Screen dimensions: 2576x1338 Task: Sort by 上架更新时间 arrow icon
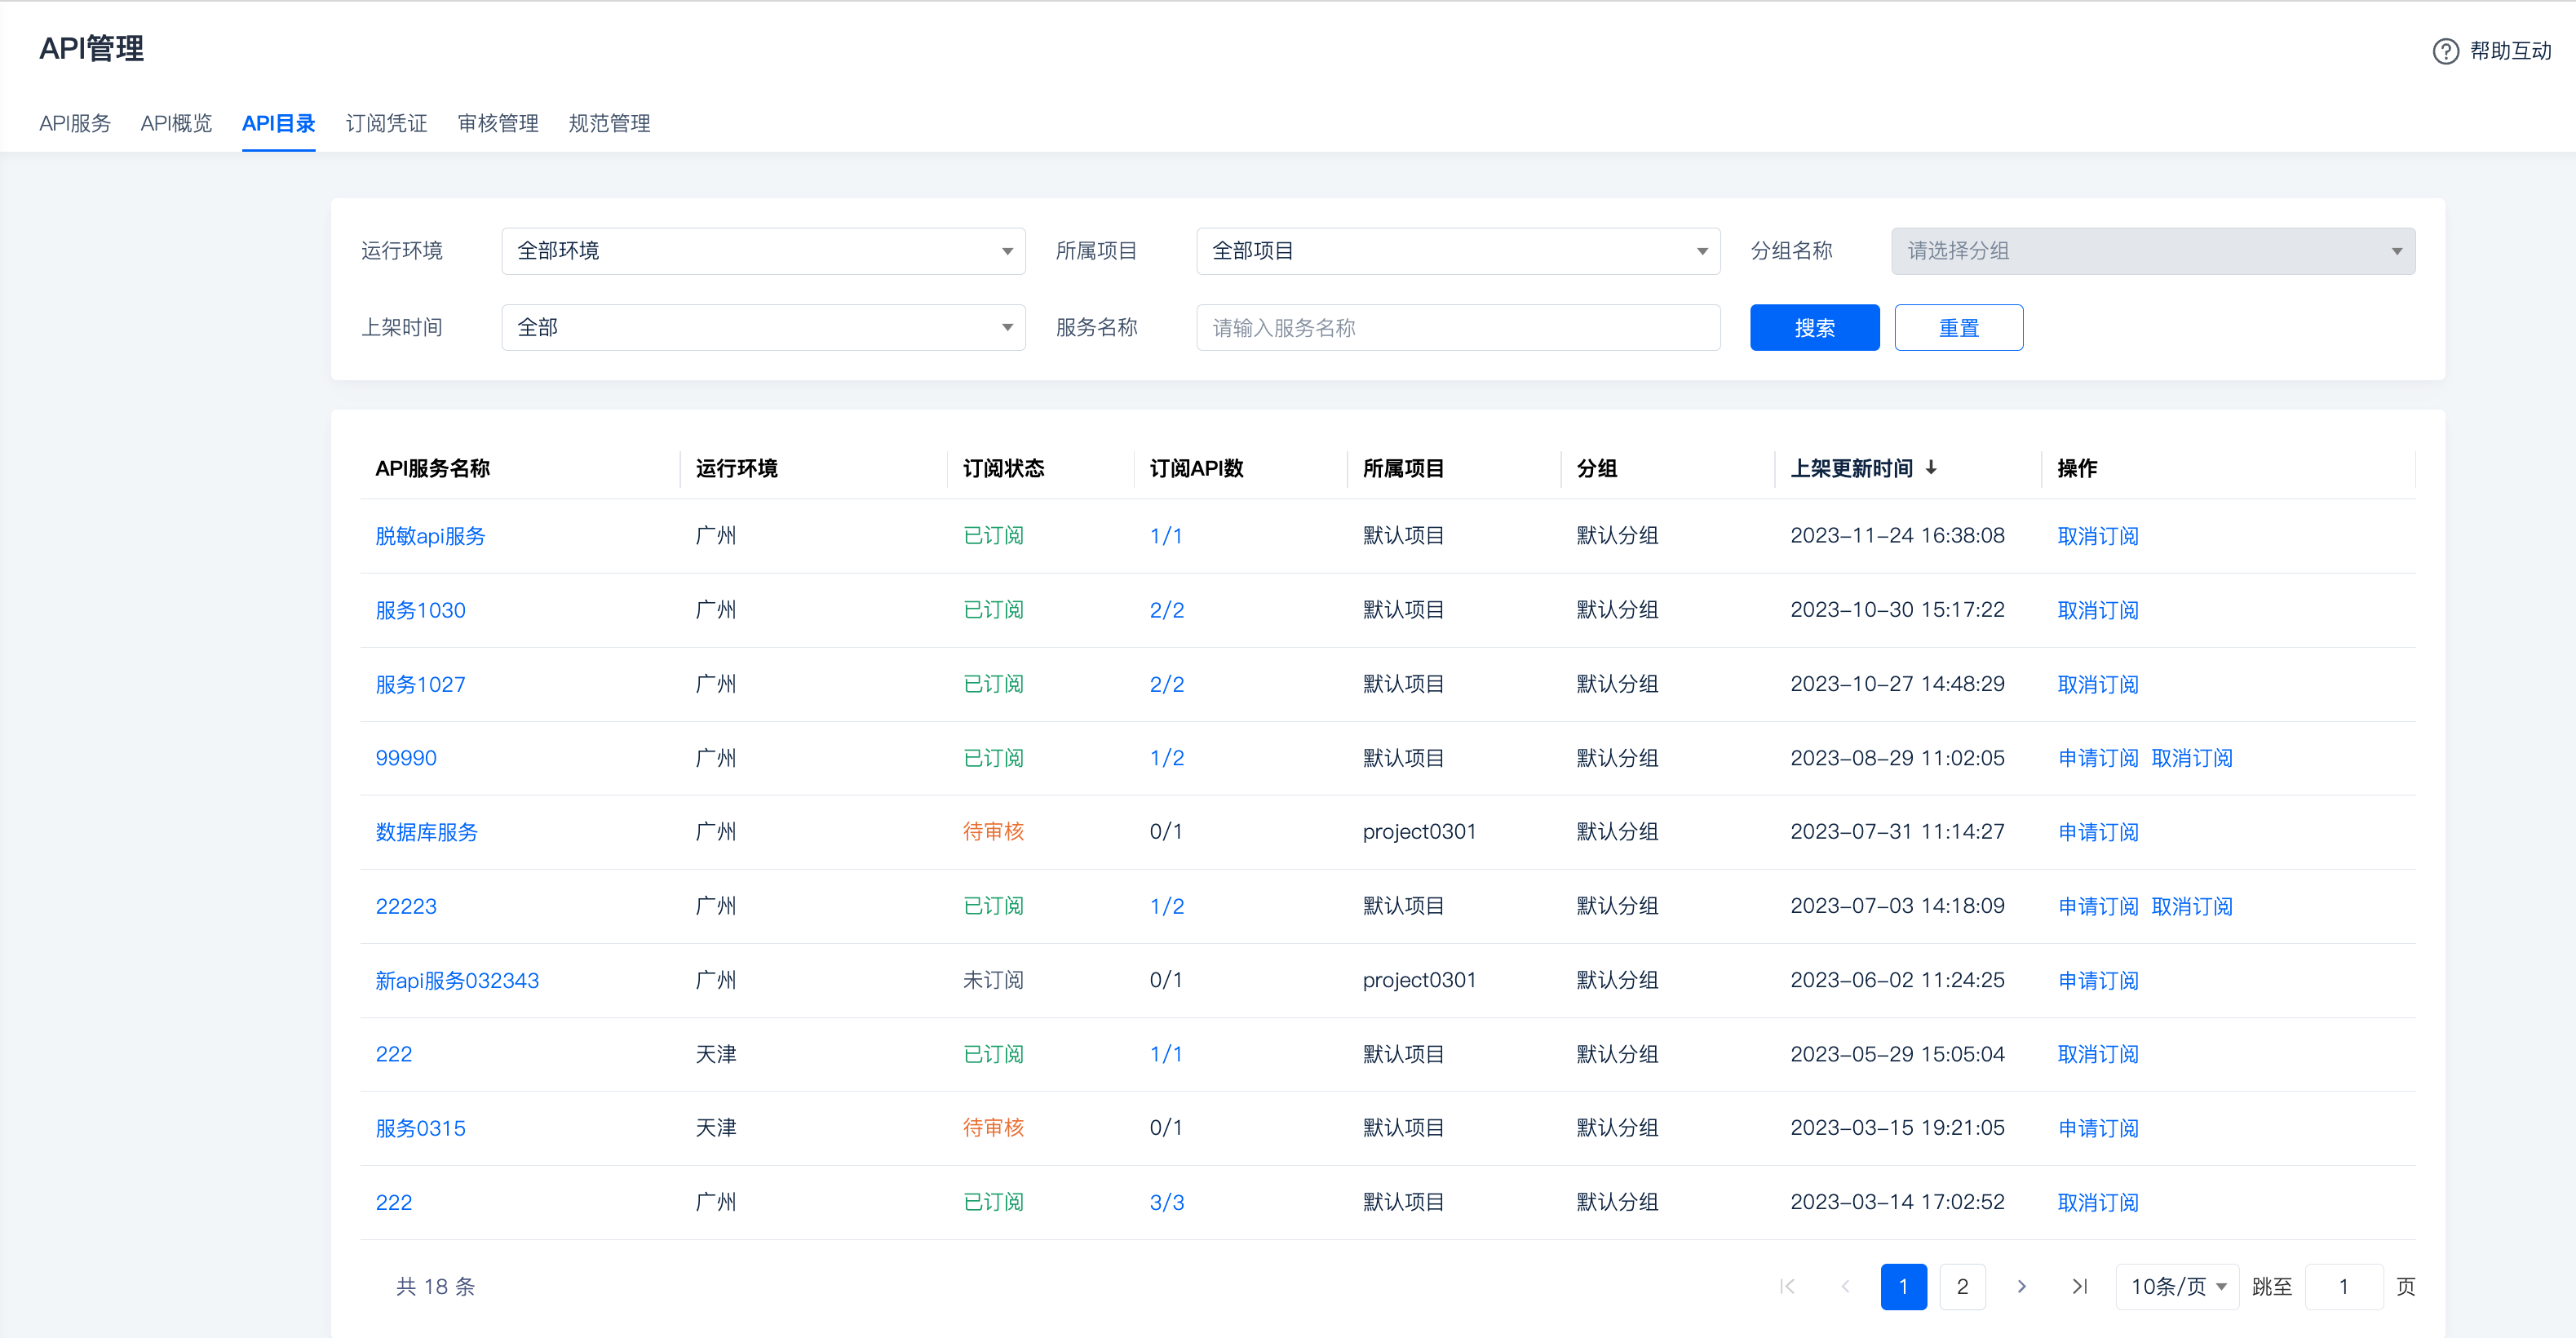(x=1931, y=467)
